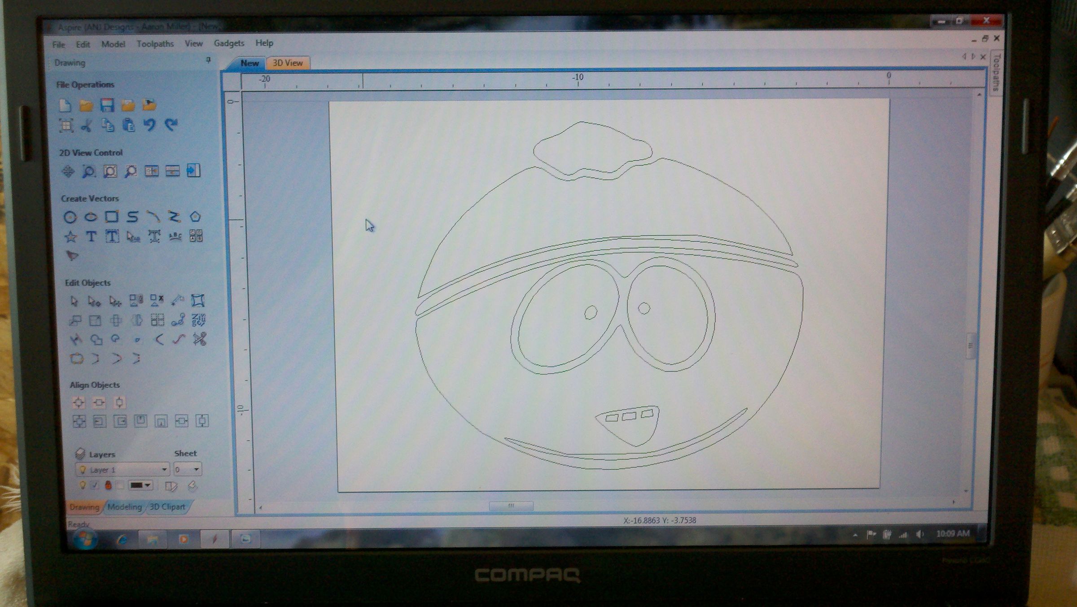Open the layer color dropdown arrow
This screenshot has height=607, width=1077.
(x=147, y=485)
